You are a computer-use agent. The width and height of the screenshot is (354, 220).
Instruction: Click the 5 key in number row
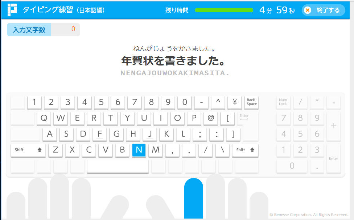tap(101, 102)
